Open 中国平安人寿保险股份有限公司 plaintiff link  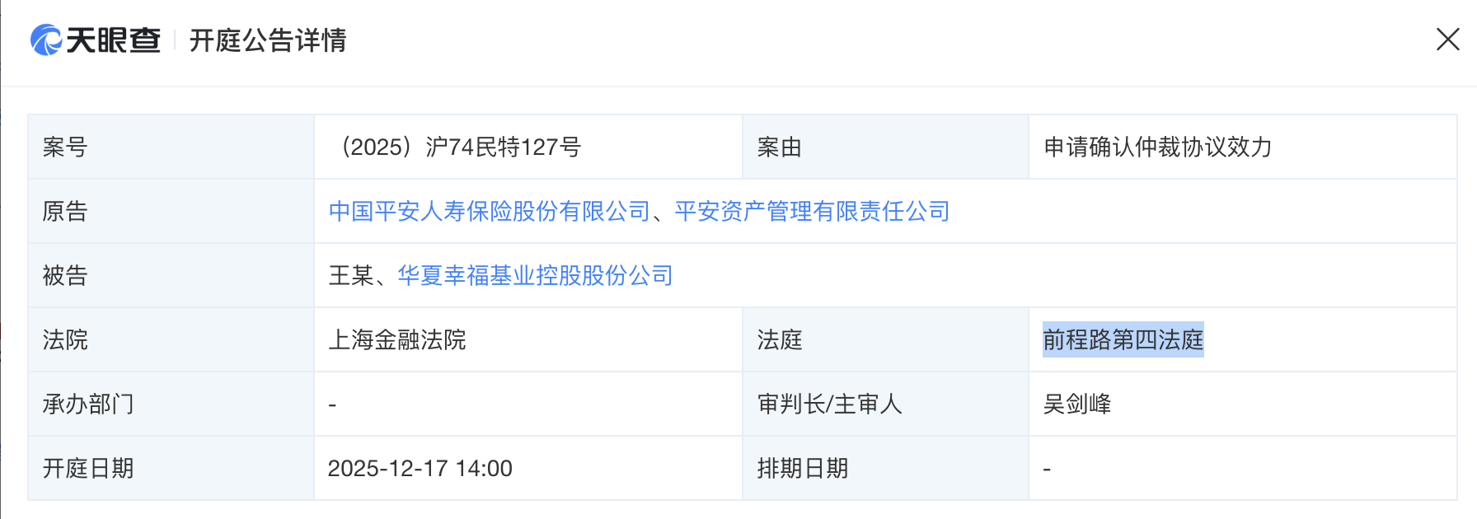point(490,212)
